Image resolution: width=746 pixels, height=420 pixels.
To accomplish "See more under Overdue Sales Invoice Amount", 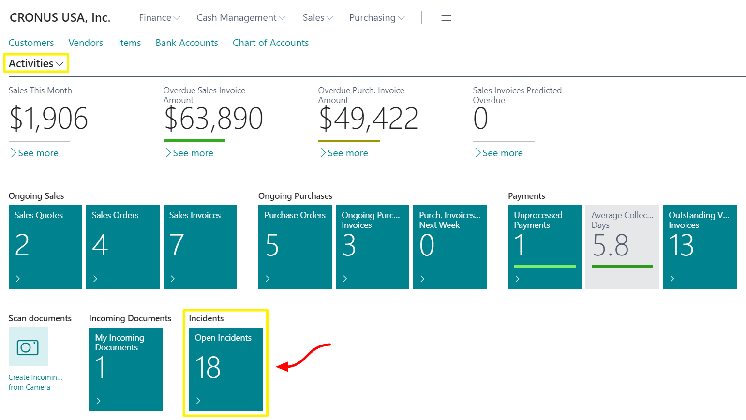I will tap(193, 153).
